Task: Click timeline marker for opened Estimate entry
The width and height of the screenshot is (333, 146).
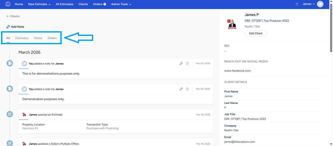Action: tap(10, 114)
